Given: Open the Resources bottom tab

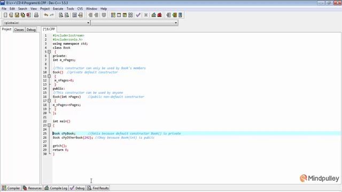Looking at the screenshot, I should click(32, 188).
